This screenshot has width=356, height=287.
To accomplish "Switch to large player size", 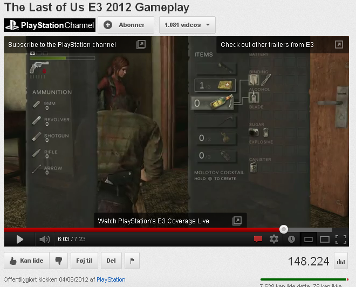I will point(324,240).
